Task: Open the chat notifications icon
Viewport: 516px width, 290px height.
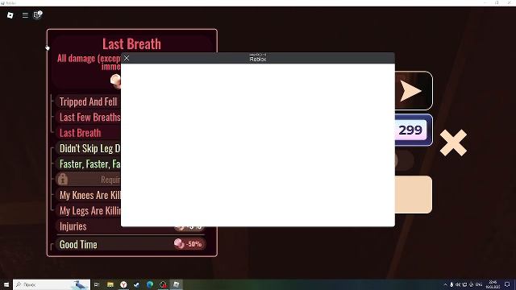Action: pyautogui.click(x=38, y=14)
